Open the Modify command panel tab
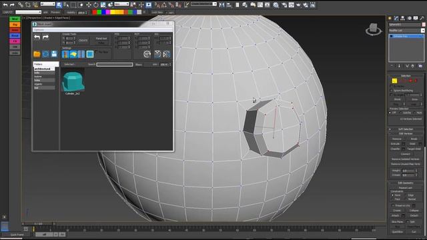This screenshot has width=427, height=240. (396, 18)
